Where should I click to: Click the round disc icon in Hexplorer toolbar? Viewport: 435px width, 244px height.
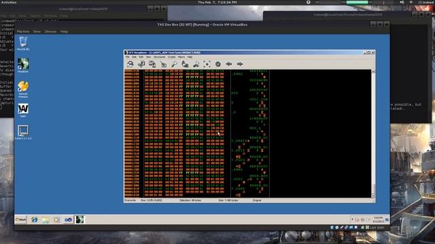tap(218, 64)
